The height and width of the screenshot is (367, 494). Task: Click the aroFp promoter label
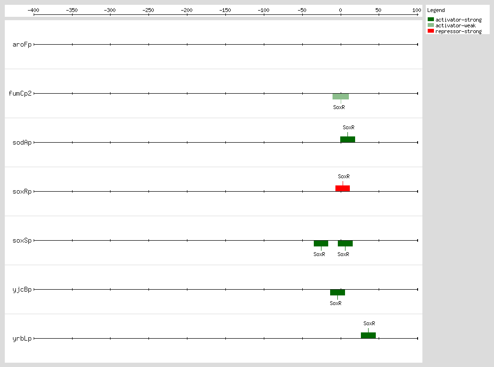(x=22, y=45)
